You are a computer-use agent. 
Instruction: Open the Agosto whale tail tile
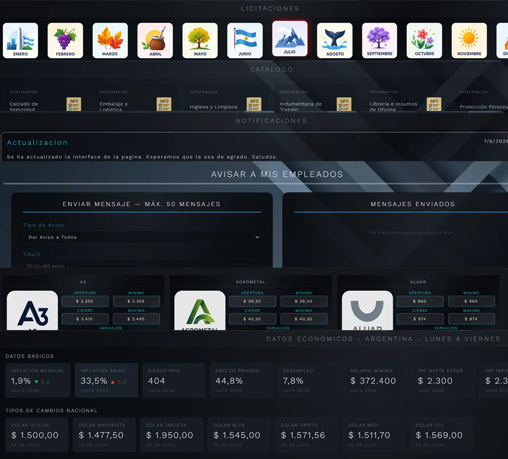pyautogui.click(x=335, y=40)
